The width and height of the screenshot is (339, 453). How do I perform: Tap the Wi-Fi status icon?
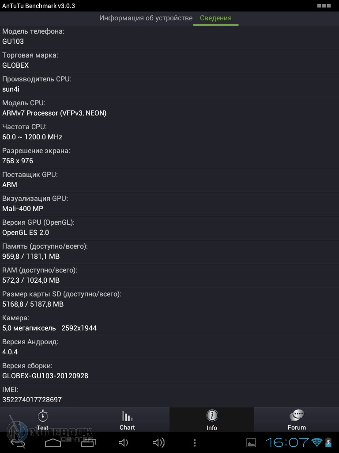(316, 442)
